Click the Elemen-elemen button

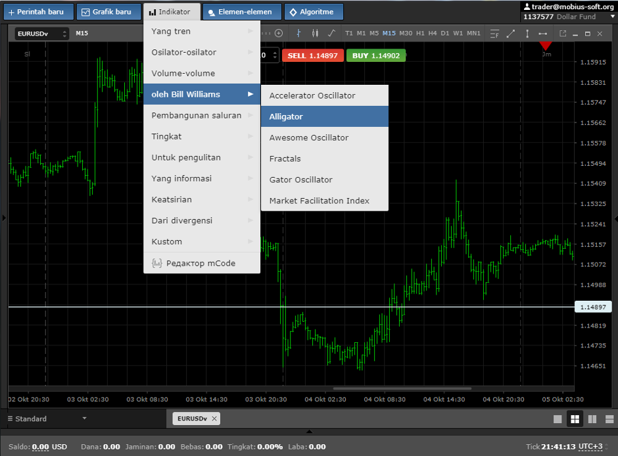pos(243,12)
